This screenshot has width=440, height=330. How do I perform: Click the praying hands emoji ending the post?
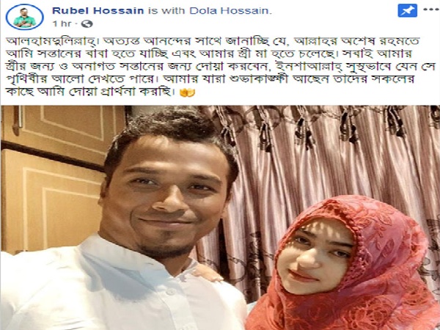(187, 92)
